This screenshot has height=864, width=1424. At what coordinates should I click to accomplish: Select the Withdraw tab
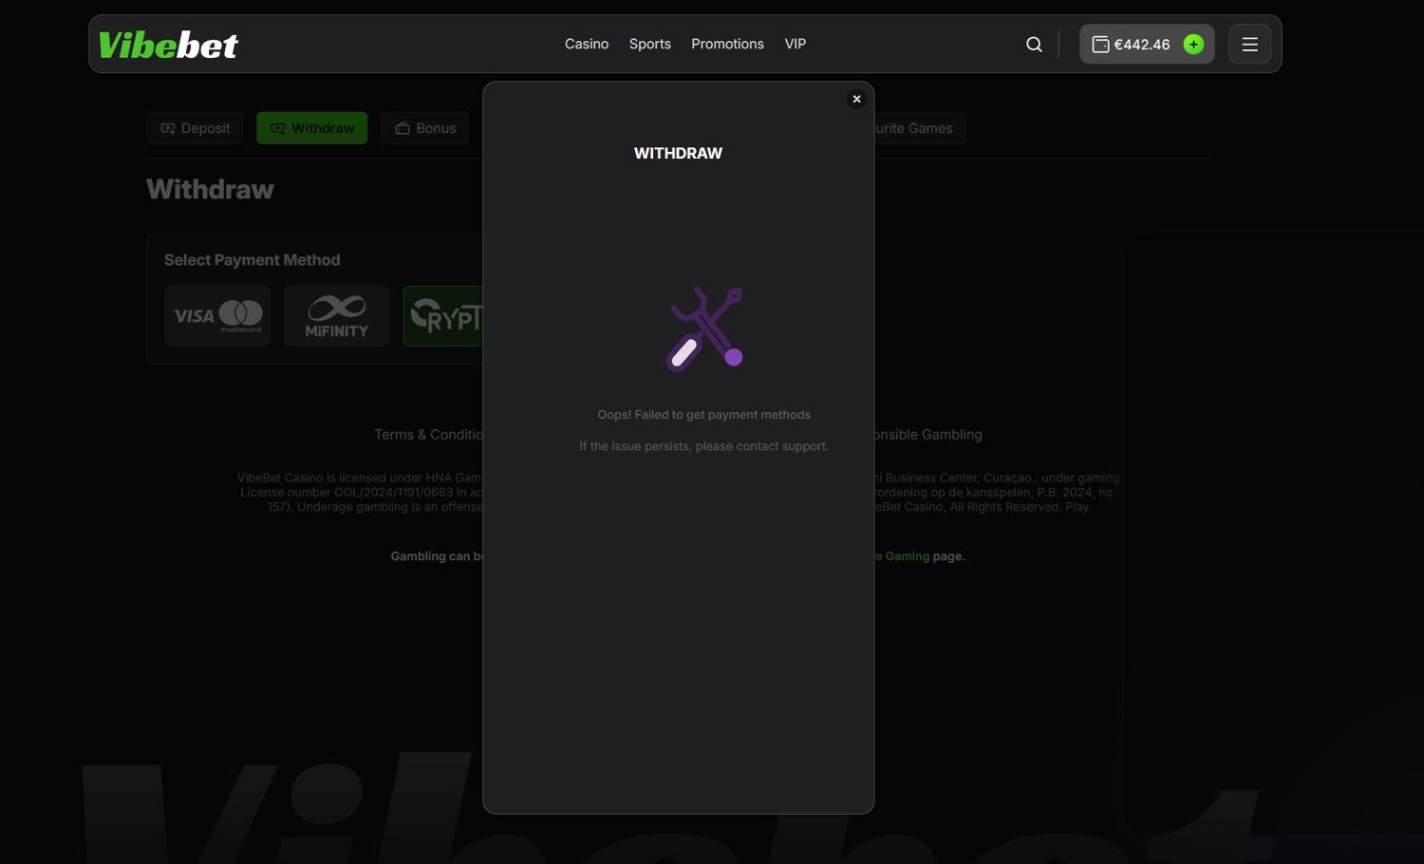pos(311,128)
